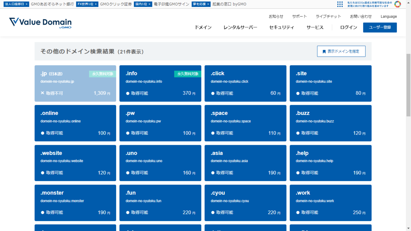The image size is (411, 231).
Task: Open the GMO app grid dots icon
Action: (340, 4)
